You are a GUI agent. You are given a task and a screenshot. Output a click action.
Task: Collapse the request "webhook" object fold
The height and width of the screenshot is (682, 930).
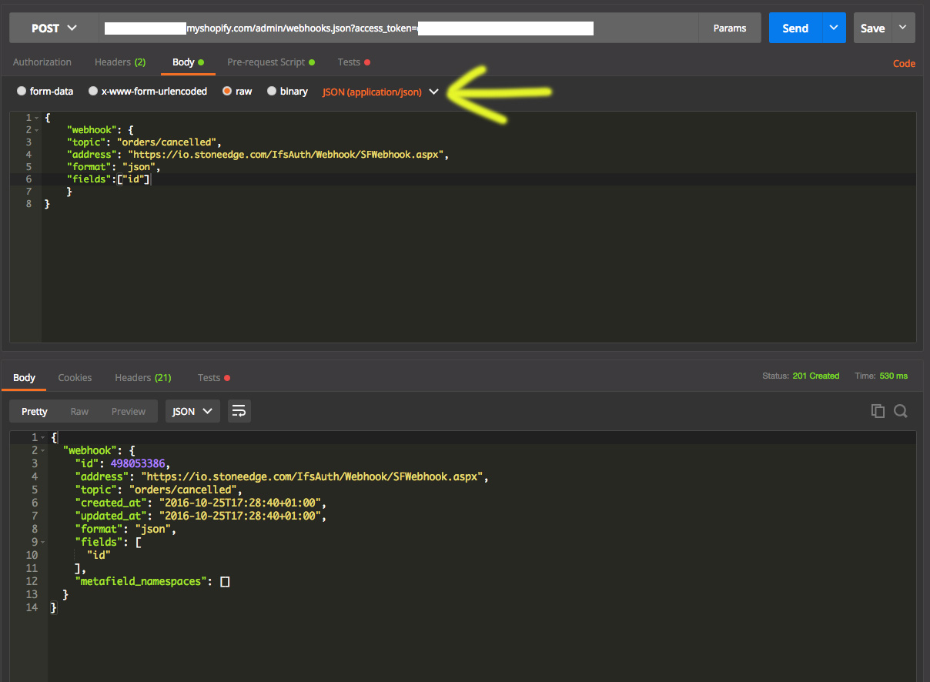click(x=36, y=130)
